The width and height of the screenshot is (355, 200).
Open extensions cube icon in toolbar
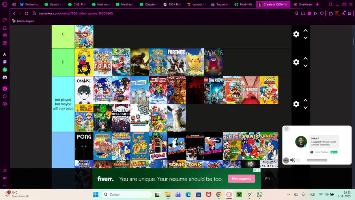[331, 13]
